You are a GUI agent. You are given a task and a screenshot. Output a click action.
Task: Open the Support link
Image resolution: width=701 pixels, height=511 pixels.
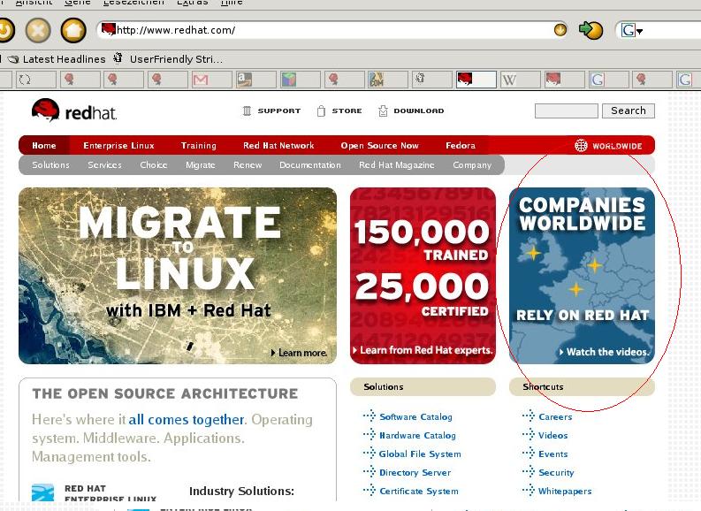271,111
